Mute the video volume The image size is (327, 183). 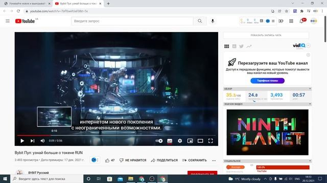click(x=42, y=141)
